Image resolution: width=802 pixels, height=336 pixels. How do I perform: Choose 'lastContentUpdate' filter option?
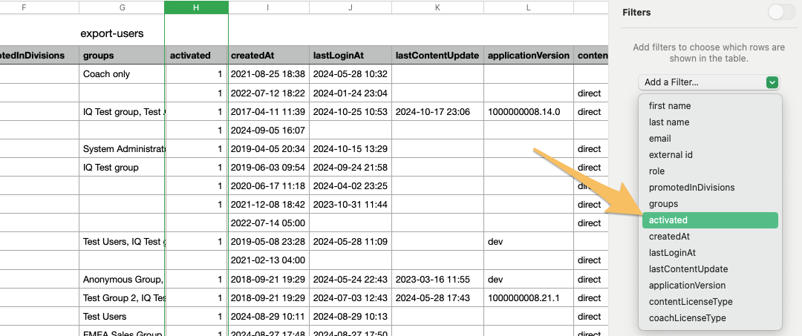coord(688,269)
